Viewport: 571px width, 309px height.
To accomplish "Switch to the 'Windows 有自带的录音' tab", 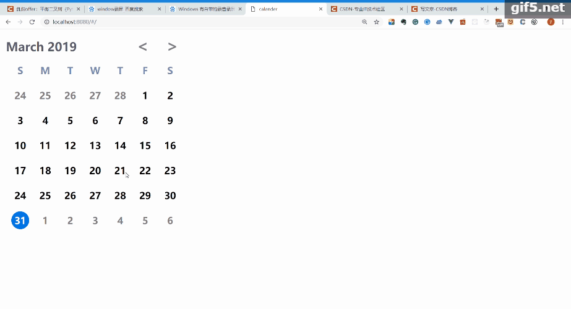I will coord(206,9).
